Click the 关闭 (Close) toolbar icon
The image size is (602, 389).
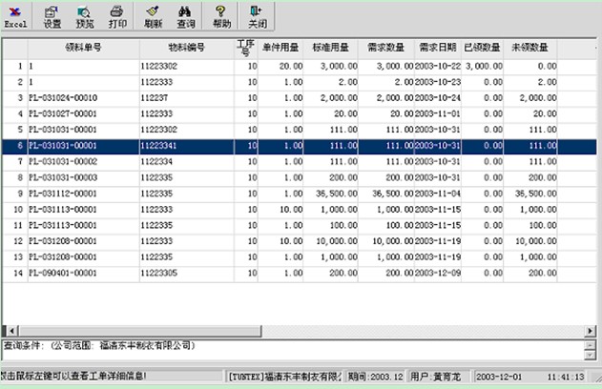click(257, 14)
